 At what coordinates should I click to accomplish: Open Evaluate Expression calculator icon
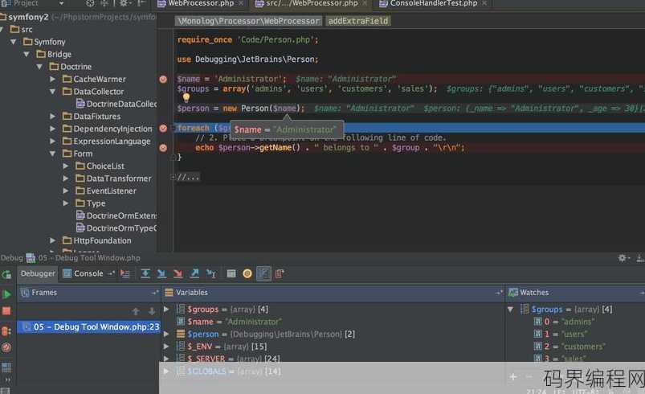pyautogui.click(x=231, y=273)
